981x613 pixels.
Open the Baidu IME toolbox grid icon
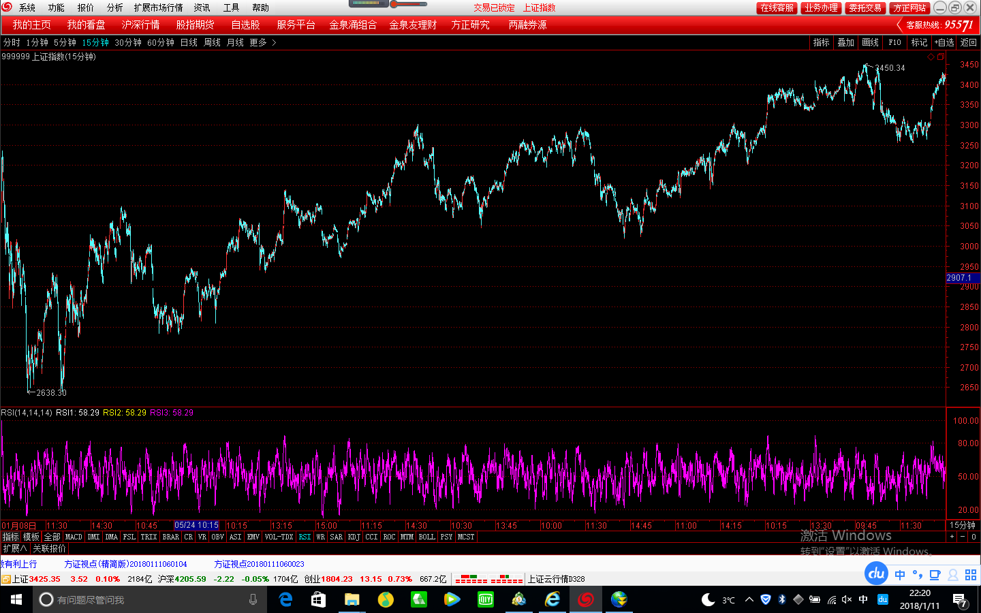click(x=971, y=575)
